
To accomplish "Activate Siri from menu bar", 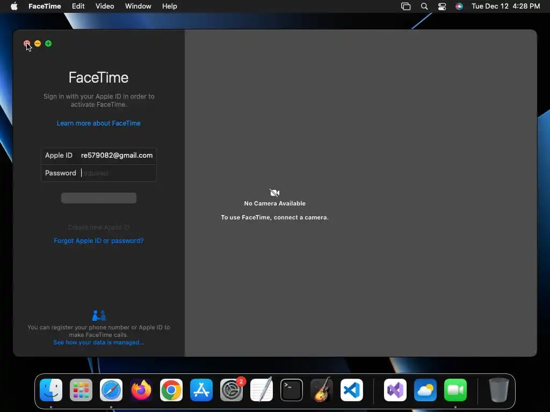I will (x=459, y=6).
